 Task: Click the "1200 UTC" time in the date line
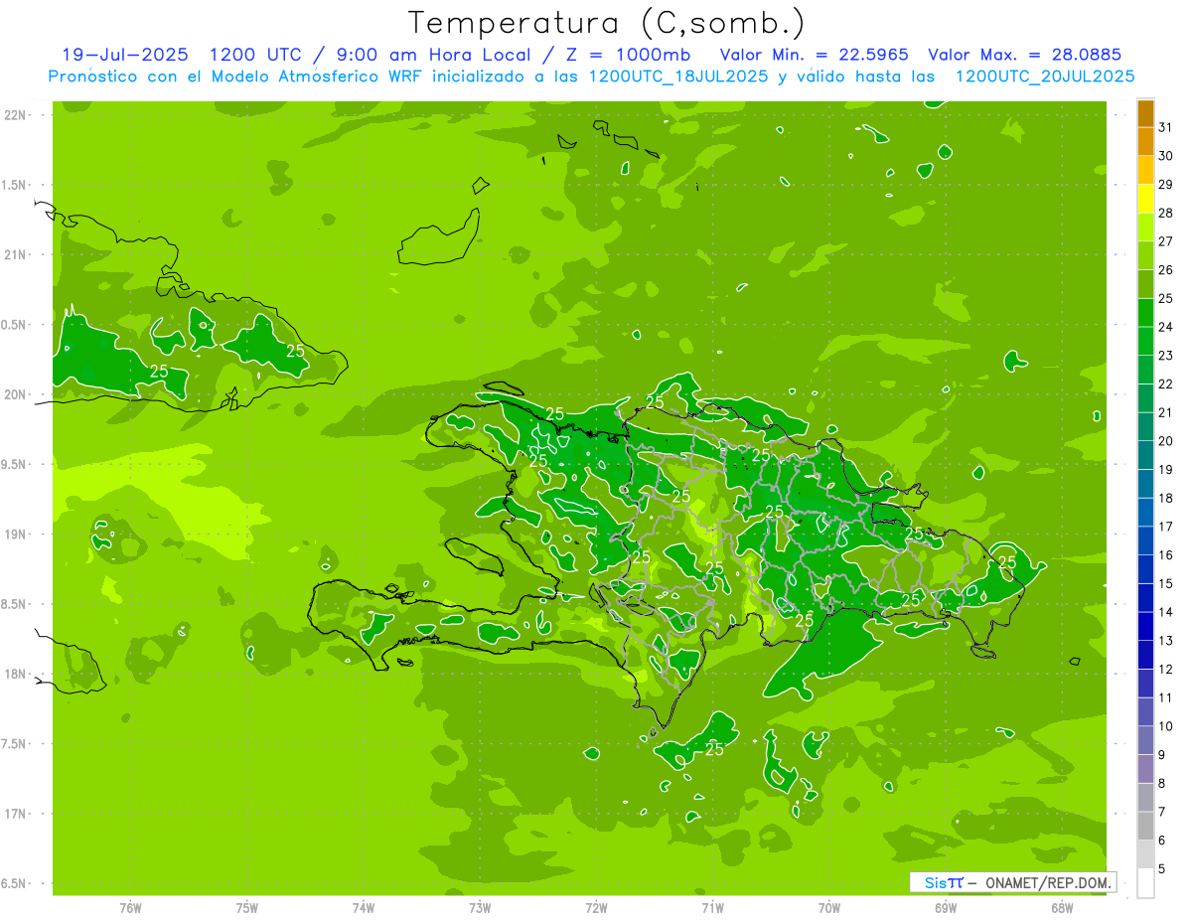coord(254,55)
